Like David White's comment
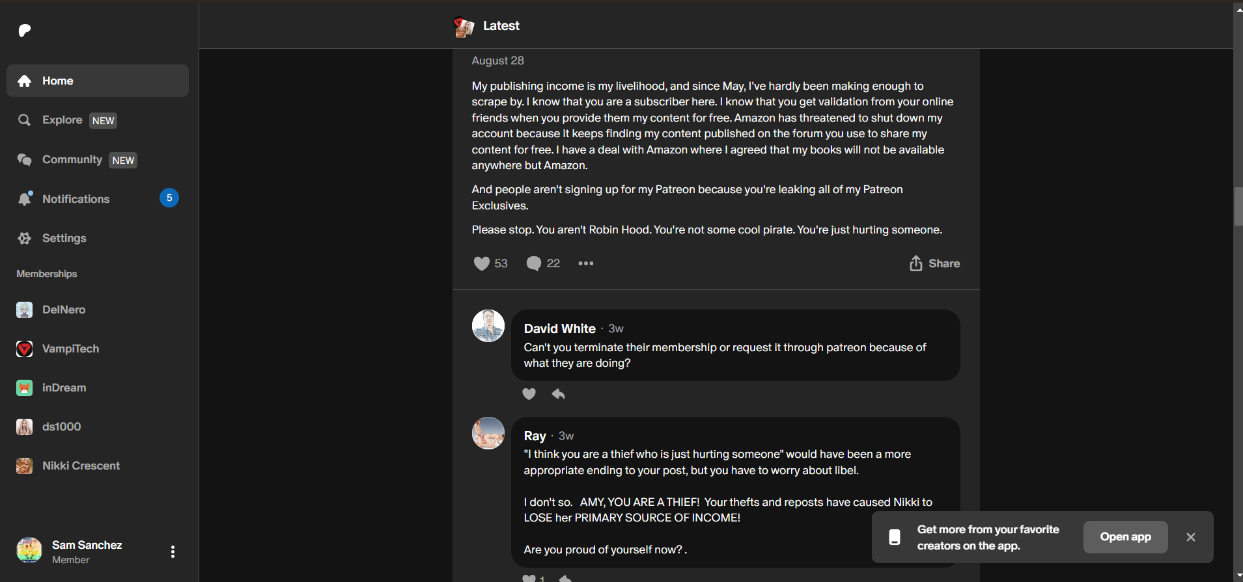 (x=529, y=394)
